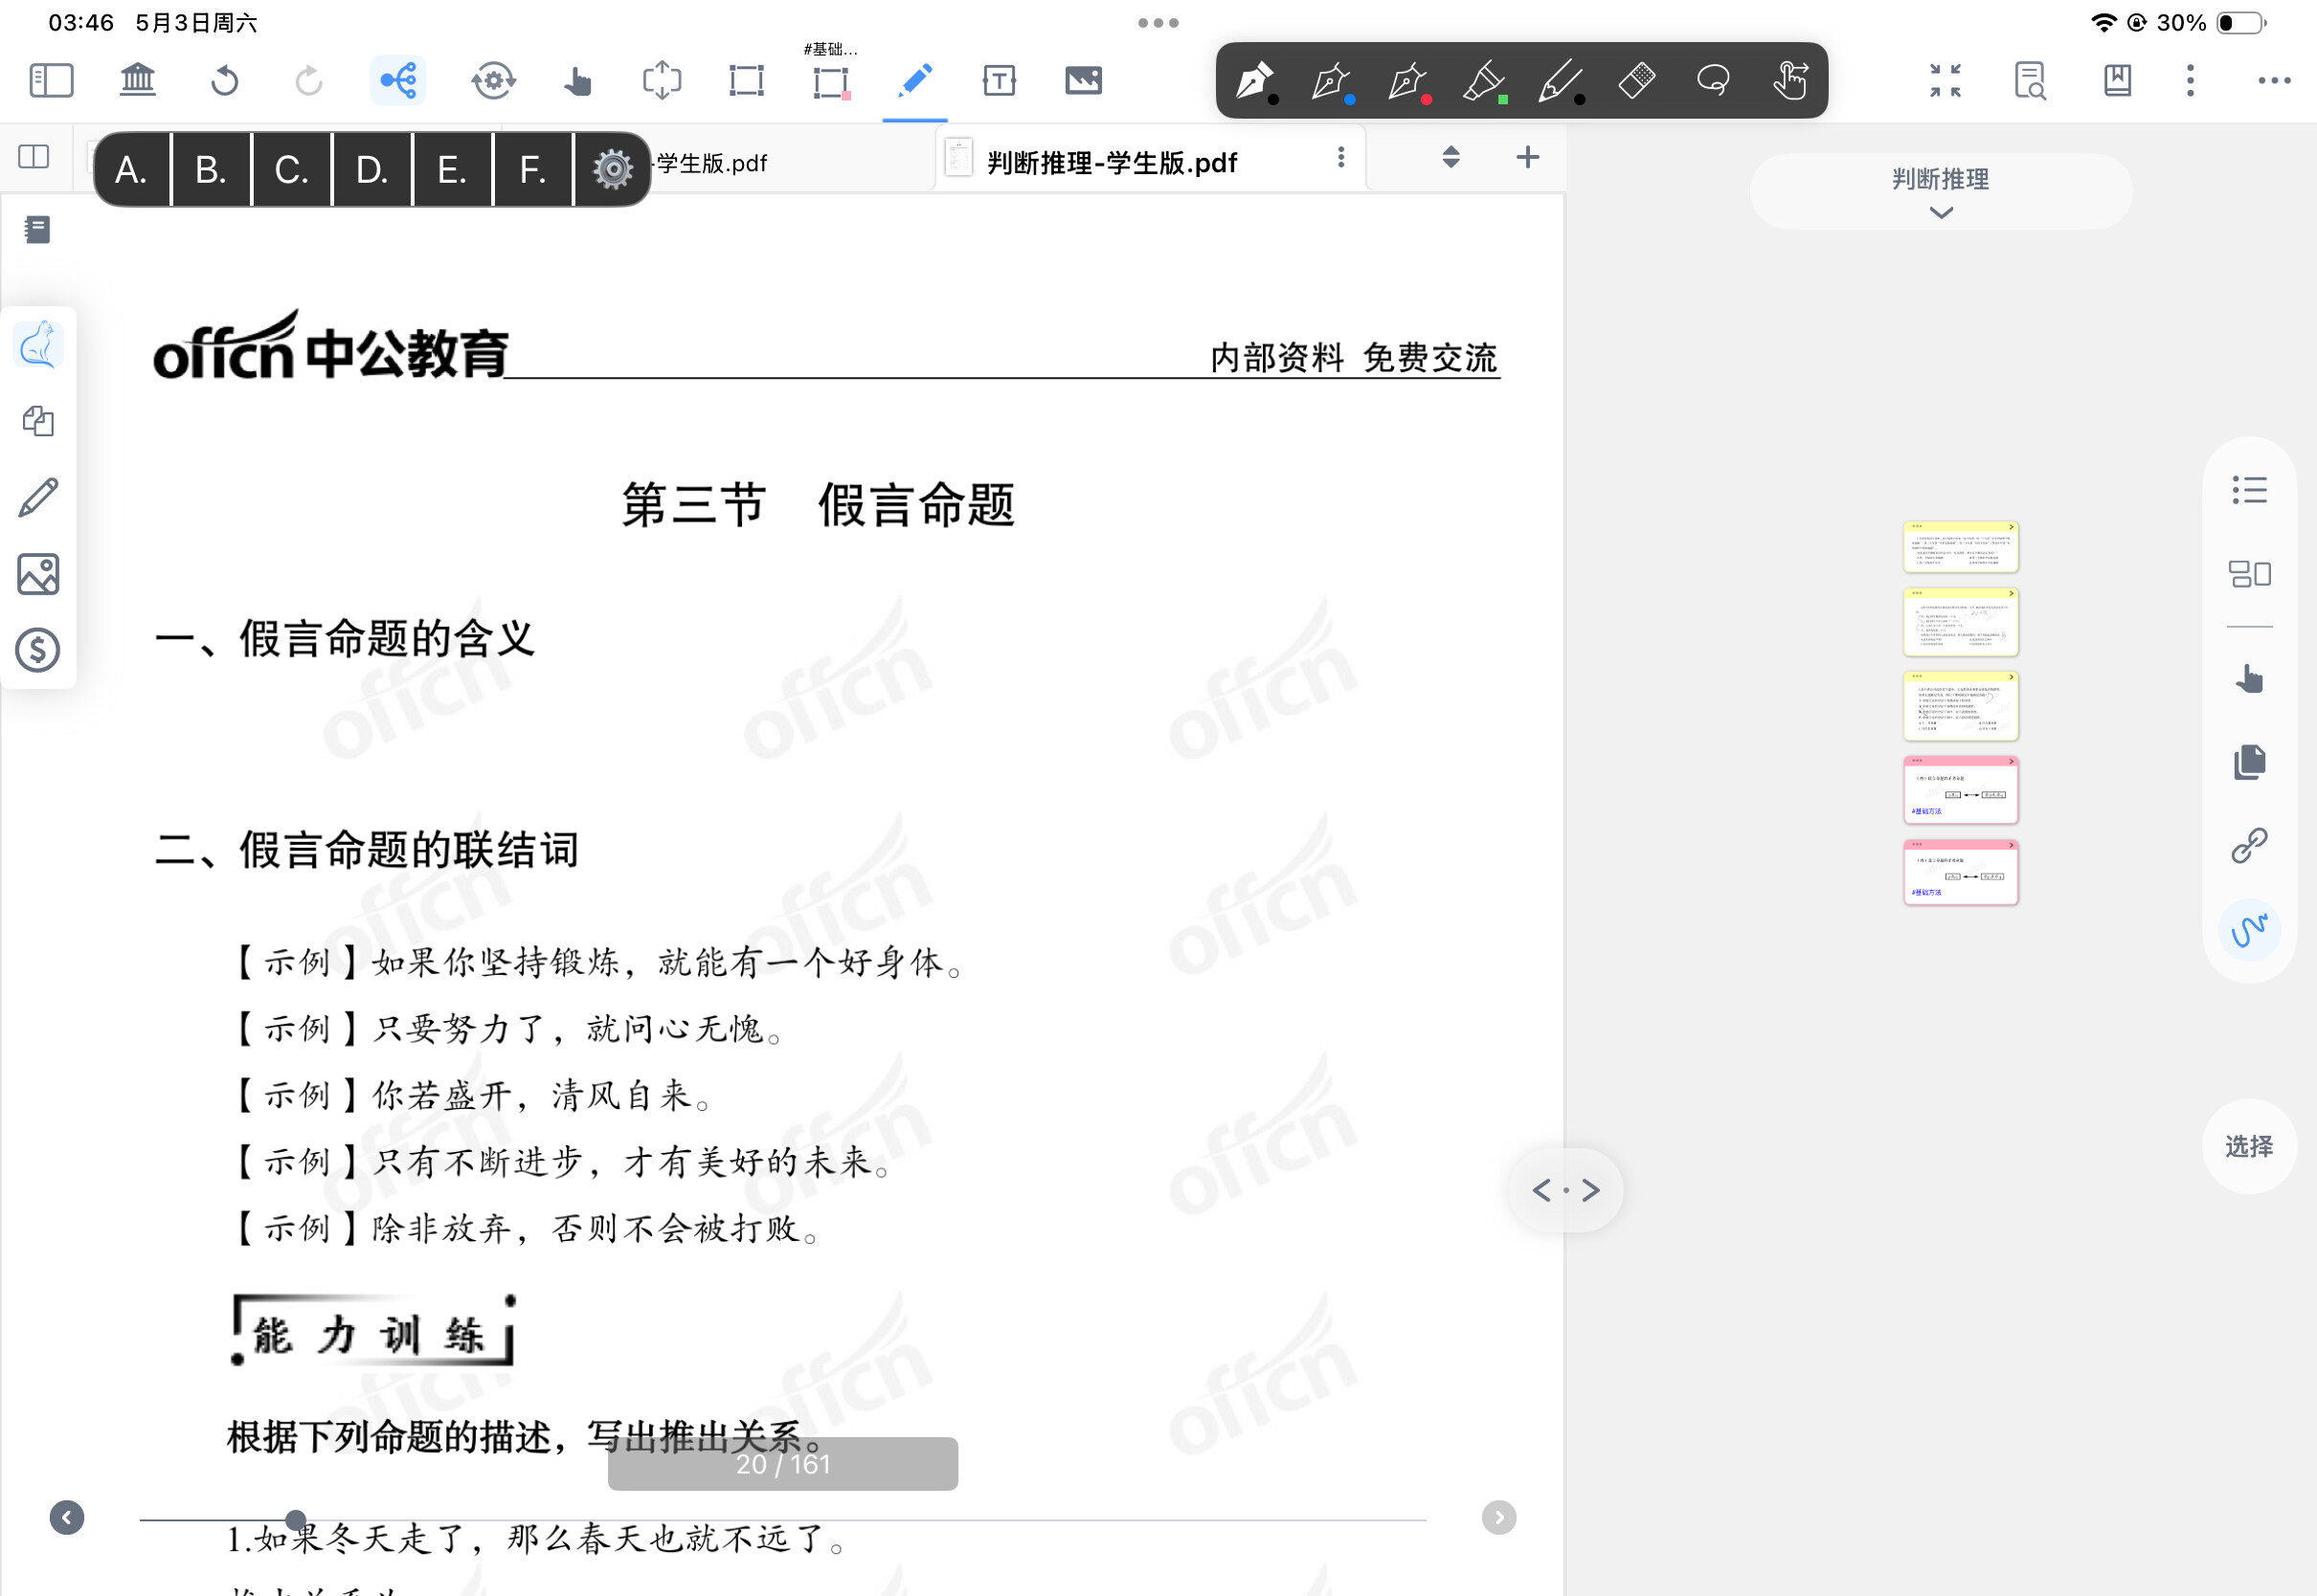The image size is (2317, 1596).
Task: Select the text box tool
Action: tap(1000, 80)
